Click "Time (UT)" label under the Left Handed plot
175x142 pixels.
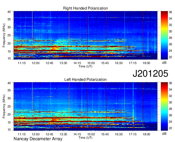click(85, 138)
